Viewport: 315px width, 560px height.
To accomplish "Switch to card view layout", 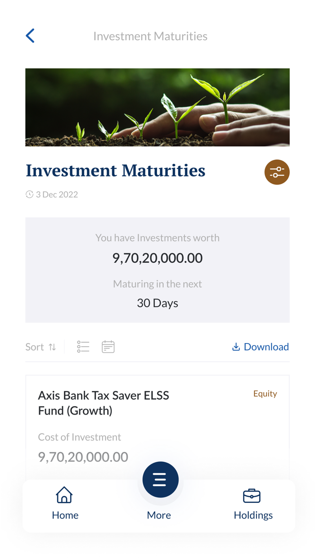I will tap(108, 347).
